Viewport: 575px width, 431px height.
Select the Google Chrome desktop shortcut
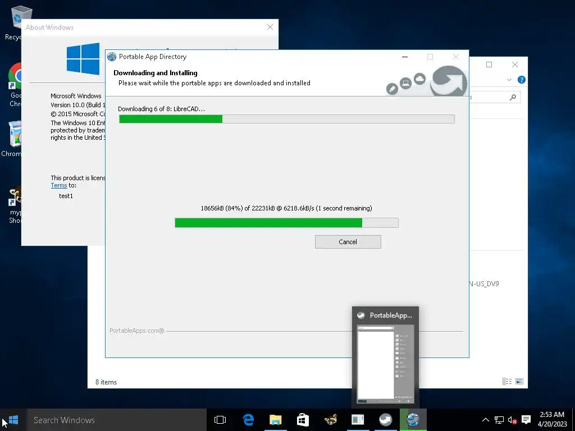point(15,85)
